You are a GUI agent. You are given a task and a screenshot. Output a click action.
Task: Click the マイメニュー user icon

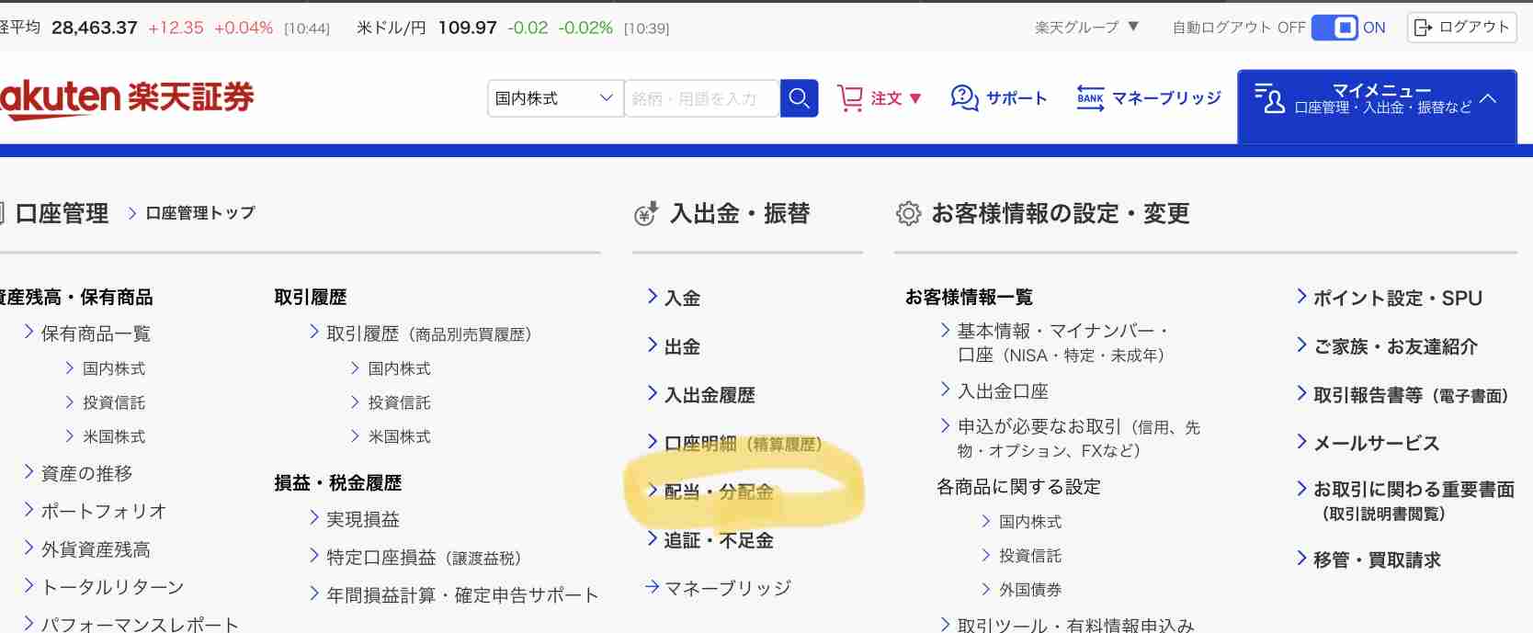coord(1269,98)
